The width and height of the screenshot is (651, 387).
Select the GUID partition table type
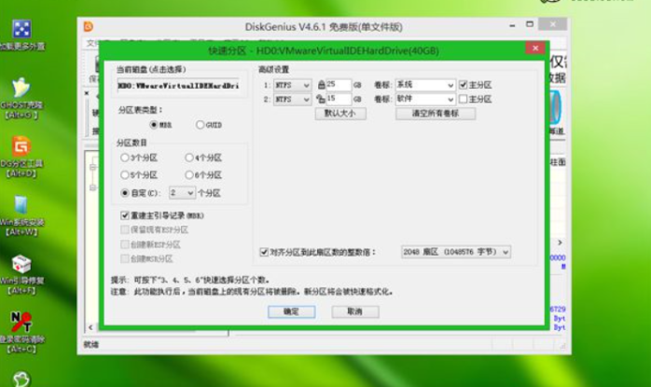pyautogui.click(x=201, y=125)
